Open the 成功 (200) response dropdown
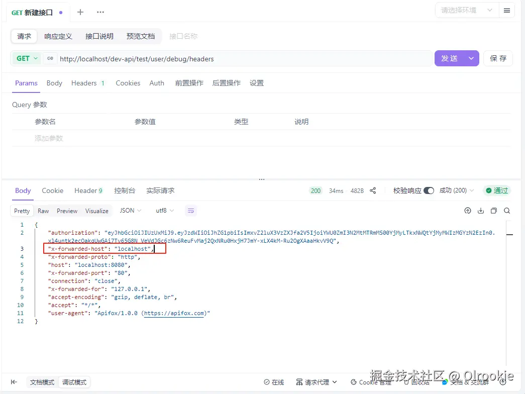 click(x=456, y=190)
